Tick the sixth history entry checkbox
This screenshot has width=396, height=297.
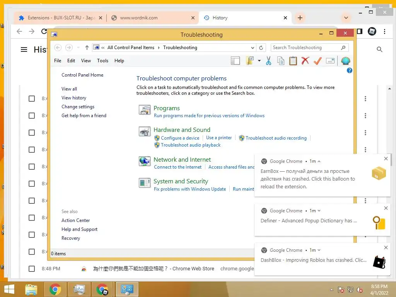coord(32,184)
